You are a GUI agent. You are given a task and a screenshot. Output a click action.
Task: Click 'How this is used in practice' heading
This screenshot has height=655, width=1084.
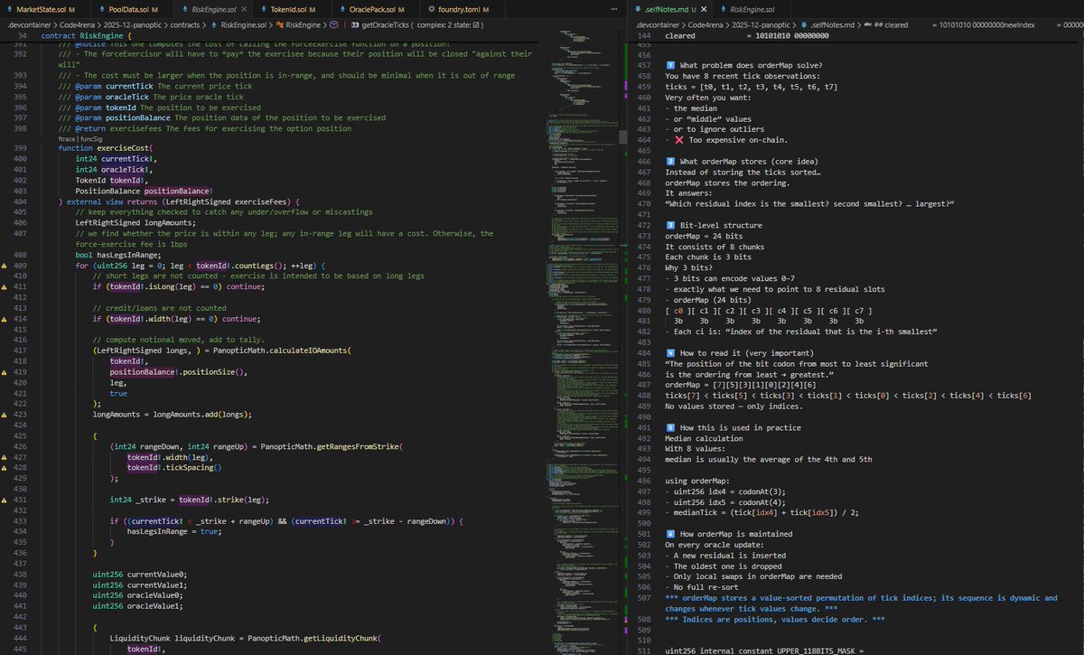(x=735, y=427)
